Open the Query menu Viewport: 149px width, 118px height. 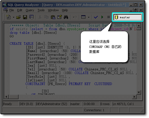coord(30,10)
